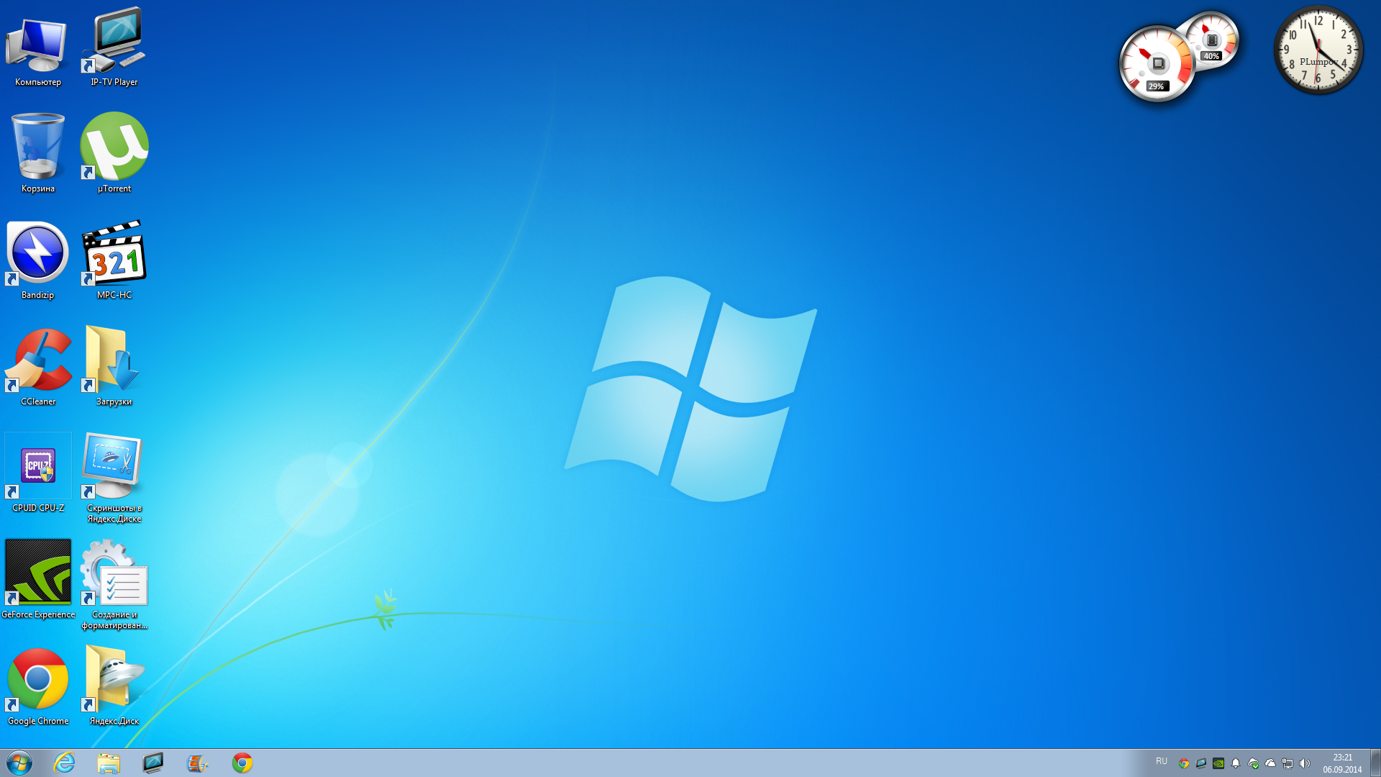
Task: Open the Windows Start button
Action: [x=19, y=763]
